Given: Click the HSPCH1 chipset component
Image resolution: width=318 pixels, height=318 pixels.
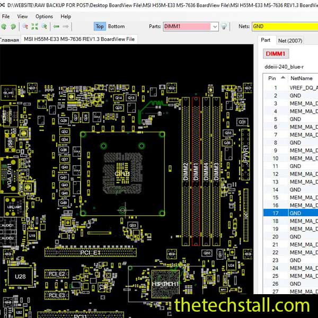Looking at the screenshot, I should [165, 284].
